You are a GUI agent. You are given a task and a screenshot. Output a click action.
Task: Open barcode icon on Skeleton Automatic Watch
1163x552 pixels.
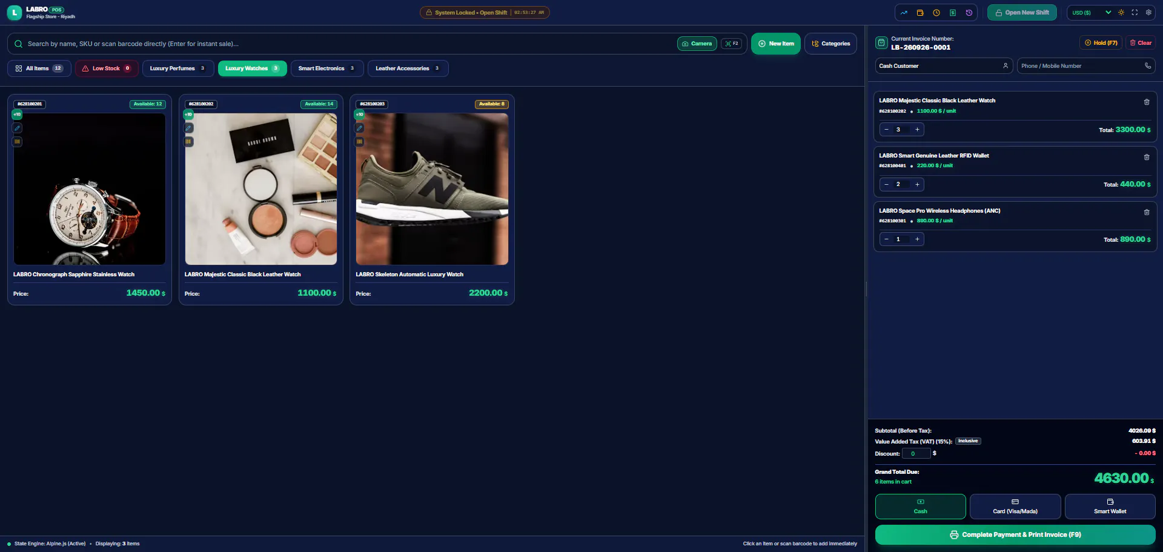coord(360,142)
